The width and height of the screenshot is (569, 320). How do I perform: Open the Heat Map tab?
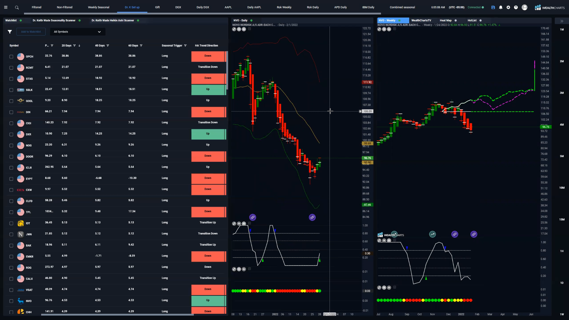[446, 20]
